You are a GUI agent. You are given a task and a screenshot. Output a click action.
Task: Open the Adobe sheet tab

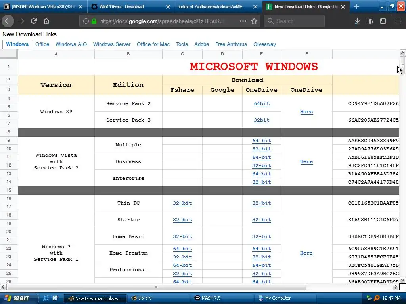(202, 44)
